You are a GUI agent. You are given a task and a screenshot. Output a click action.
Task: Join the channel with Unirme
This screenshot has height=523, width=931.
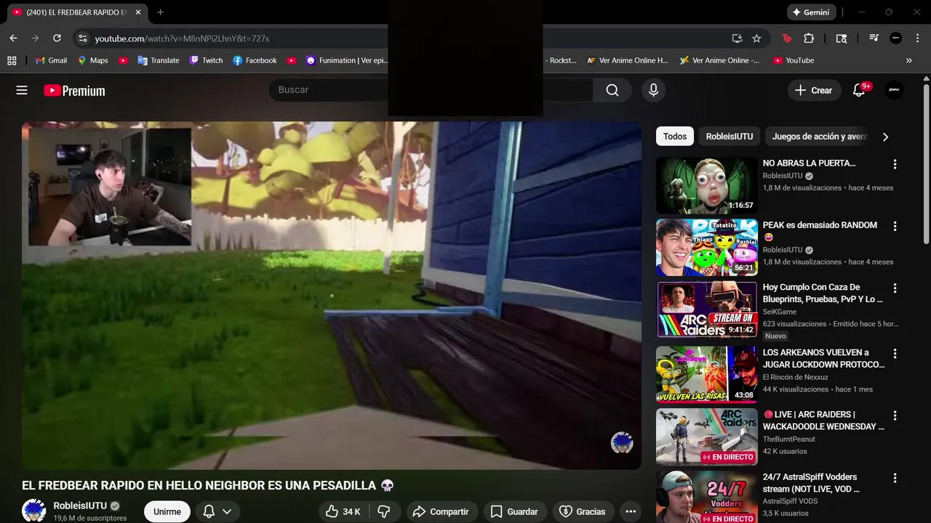coord(167,511)
